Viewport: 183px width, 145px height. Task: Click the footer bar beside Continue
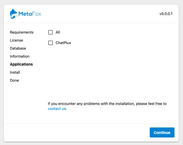[x=76, y=132]
